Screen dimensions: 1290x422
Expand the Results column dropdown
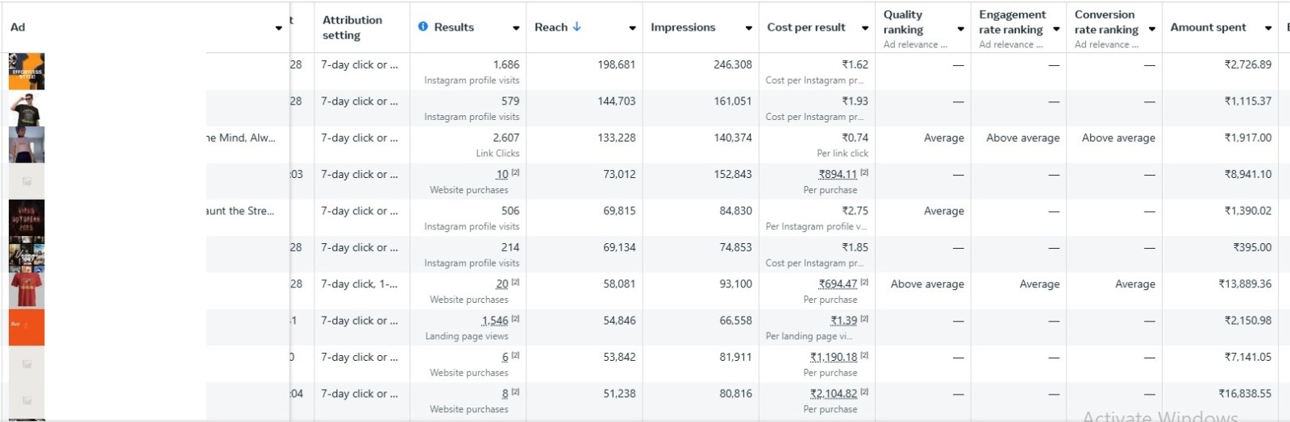coord(516,28)
